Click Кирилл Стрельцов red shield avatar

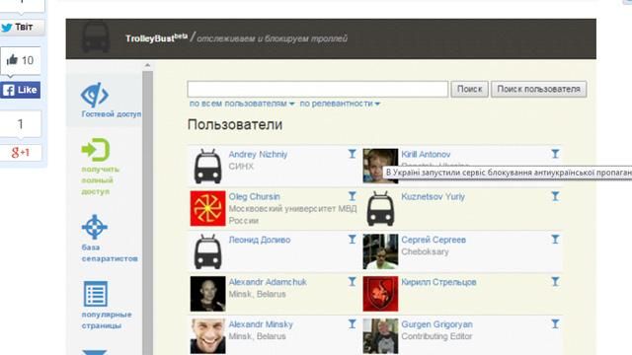(380, 294)
